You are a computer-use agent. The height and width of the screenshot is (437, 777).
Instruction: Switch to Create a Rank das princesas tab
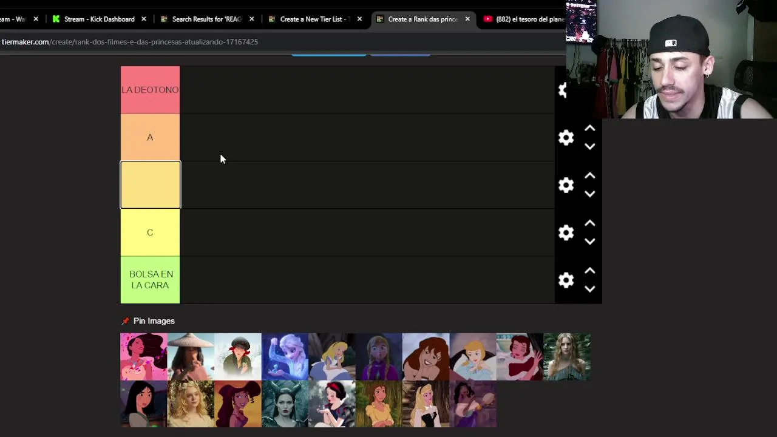pyautogui.click(x=422, y=19)
